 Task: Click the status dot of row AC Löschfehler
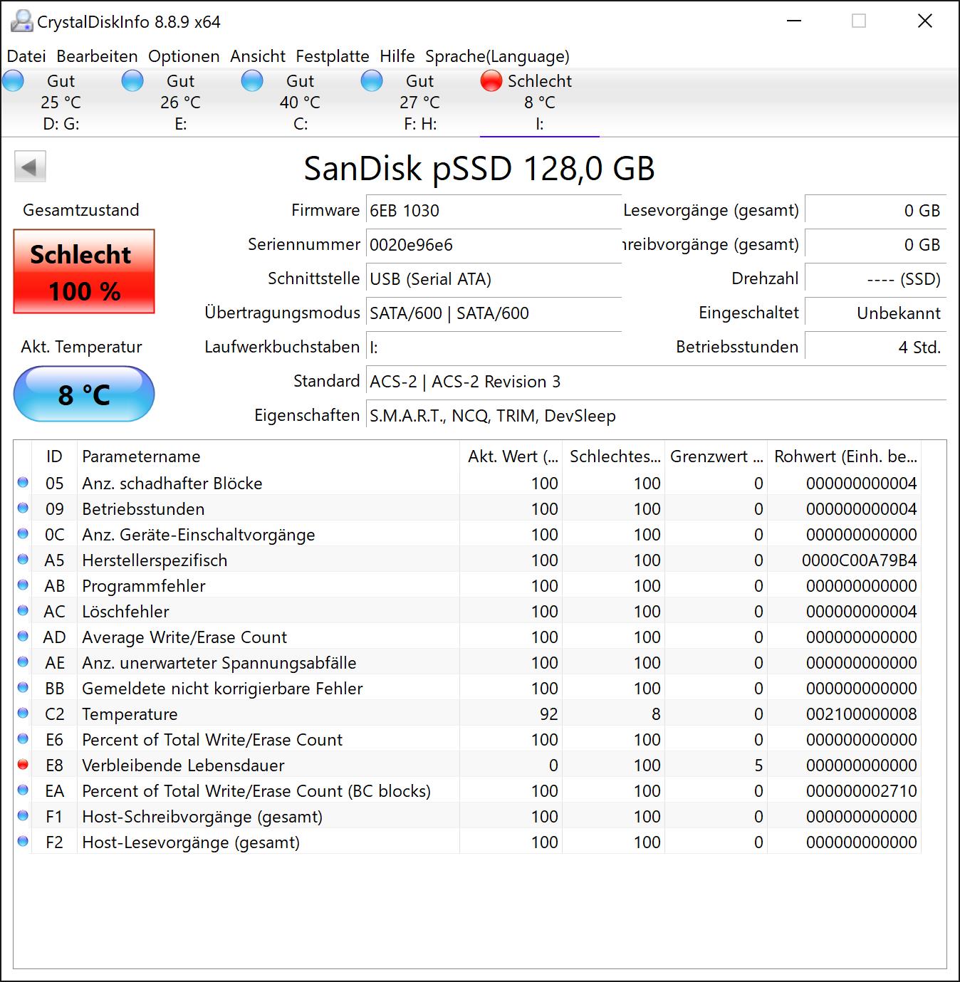[23, 611]
